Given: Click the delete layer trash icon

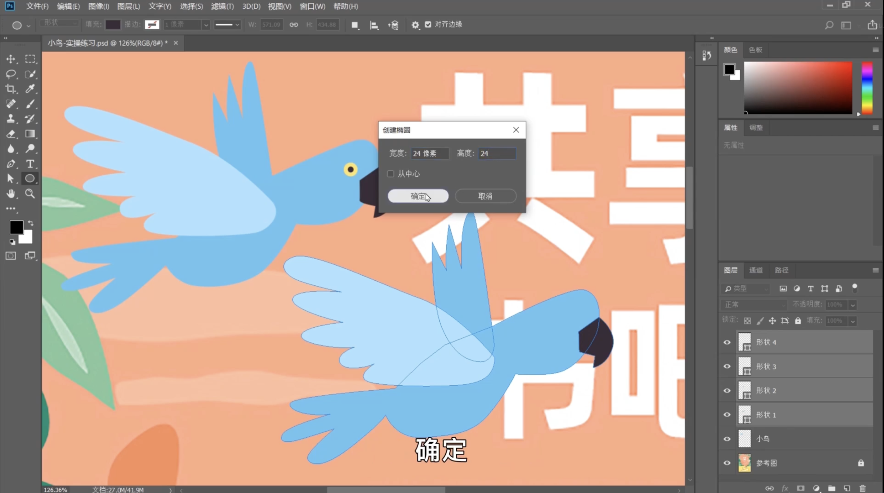Looking at the screenshot, I should click(863, 488).
